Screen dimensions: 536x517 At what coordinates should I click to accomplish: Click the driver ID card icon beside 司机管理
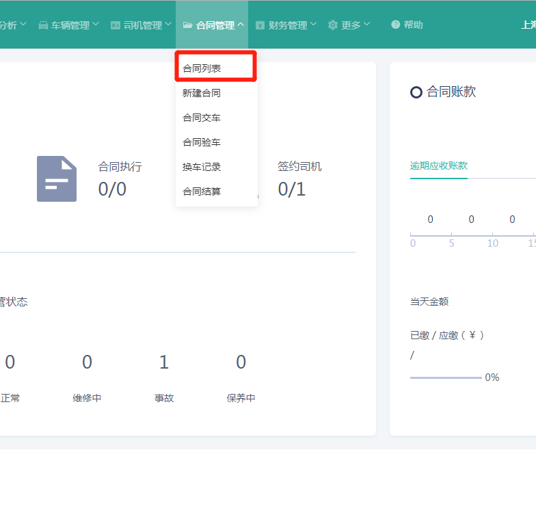(115, 25)
